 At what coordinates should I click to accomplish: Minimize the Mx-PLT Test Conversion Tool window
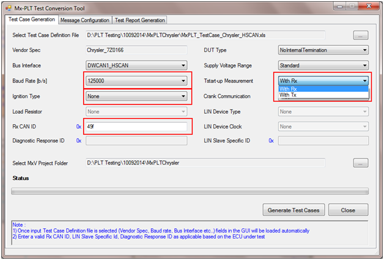coord(340,6)
